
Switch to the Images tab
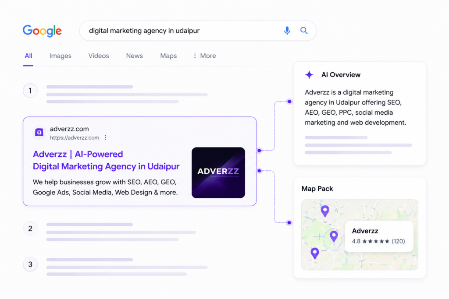point(60,56)
